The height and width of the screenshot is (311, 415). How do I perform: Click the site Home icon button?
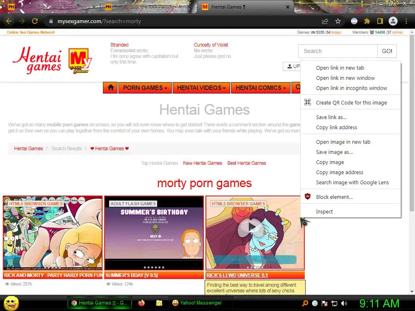click(x=110, y=88)
